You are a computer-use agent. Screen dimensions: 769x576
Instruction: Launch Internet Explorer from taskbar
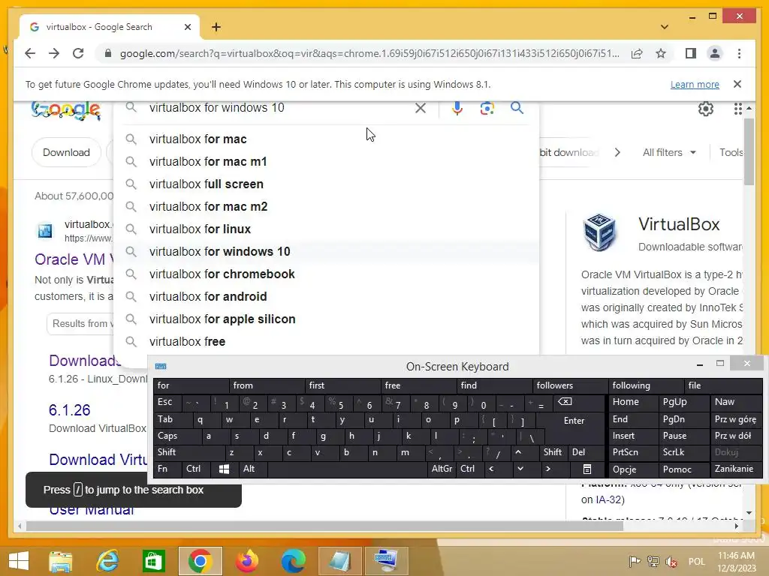coord(107,561)
